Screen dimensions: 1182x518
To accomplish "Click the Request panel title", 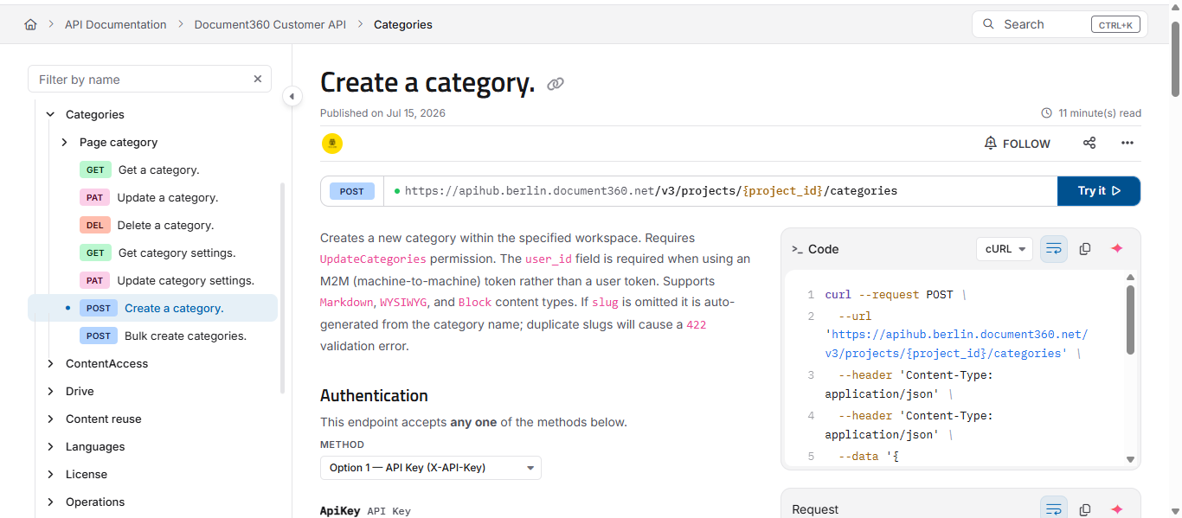I will [815, 509].
